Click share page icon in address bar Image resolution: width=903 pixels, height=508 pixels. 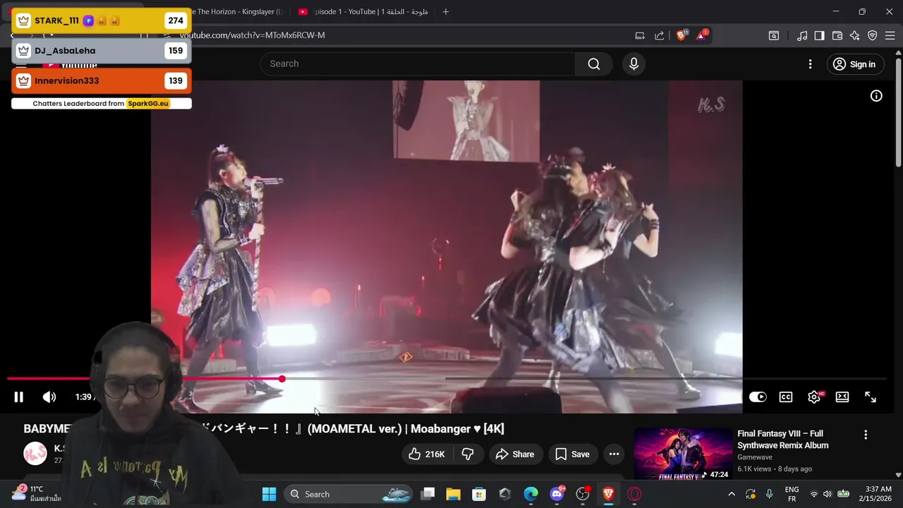pyautogui.click(x=660, y=35)
